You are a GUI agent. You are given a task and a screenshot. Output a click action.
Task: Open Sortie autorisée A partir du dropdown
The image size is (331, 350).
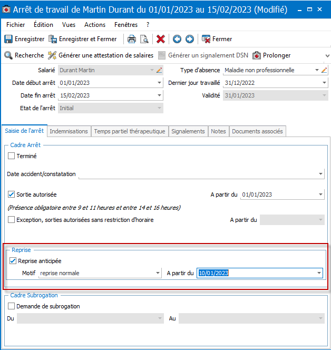point(320,195)
